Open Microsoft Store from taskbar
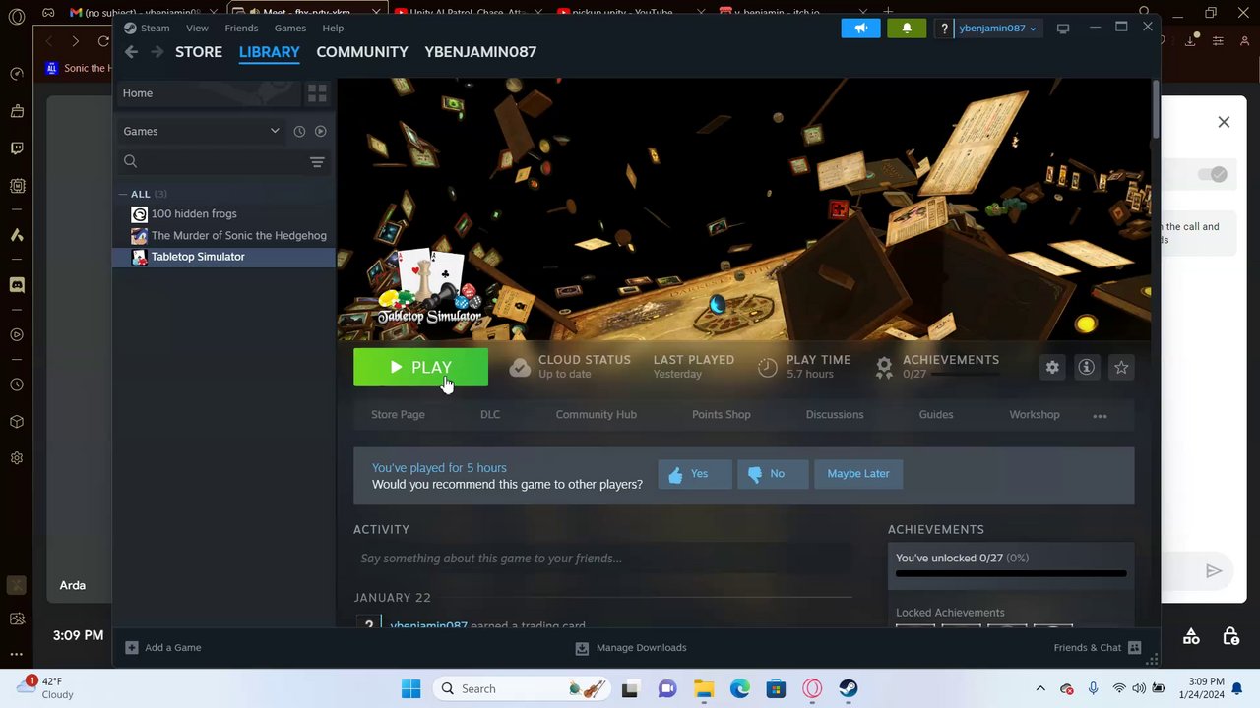Viewport: 1260px width, 708px height. [x=776, y=688]
